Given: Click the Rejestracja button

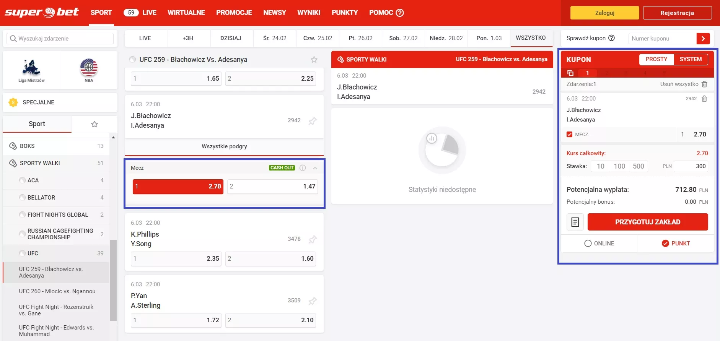Looking at the screenshot, I should 677,13.
